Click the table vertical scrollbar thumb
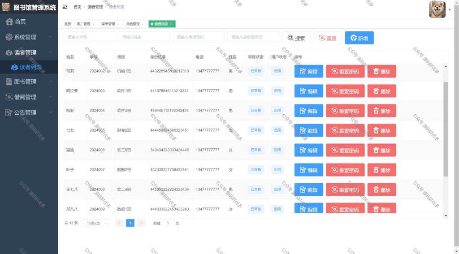 (x=446, y=129)
